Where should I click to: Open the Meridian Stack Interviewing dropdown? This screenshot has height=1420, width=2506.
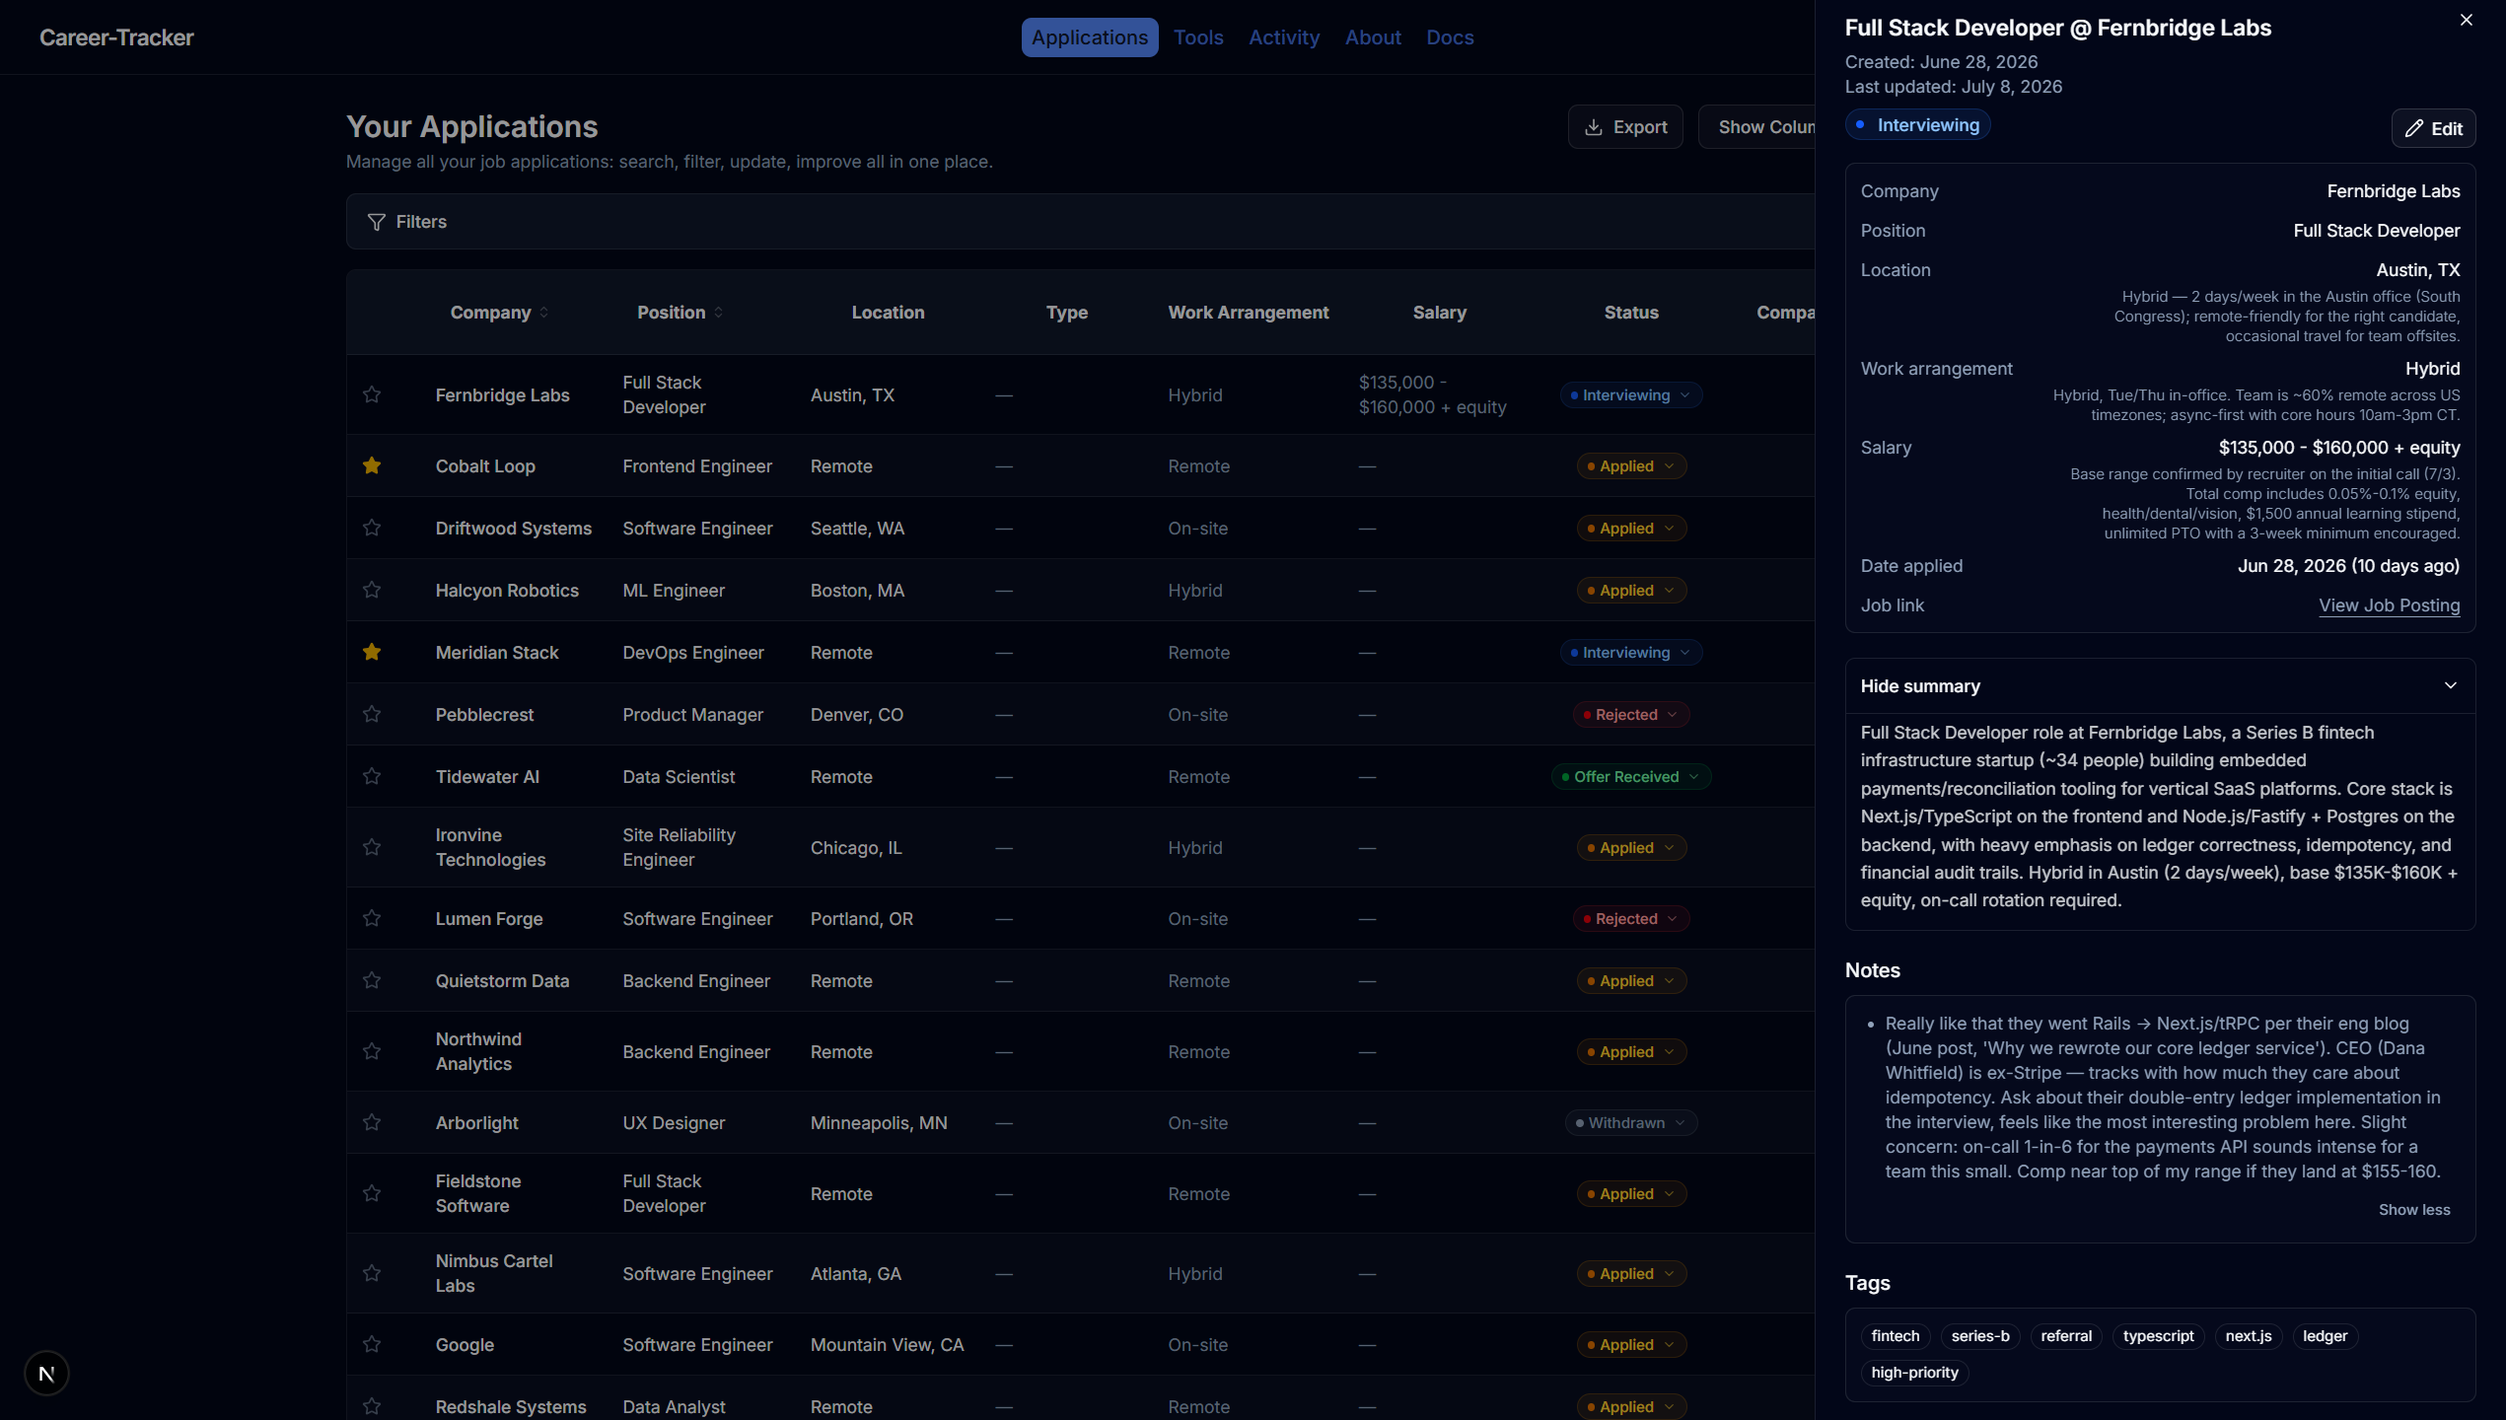click(1630, 653)
